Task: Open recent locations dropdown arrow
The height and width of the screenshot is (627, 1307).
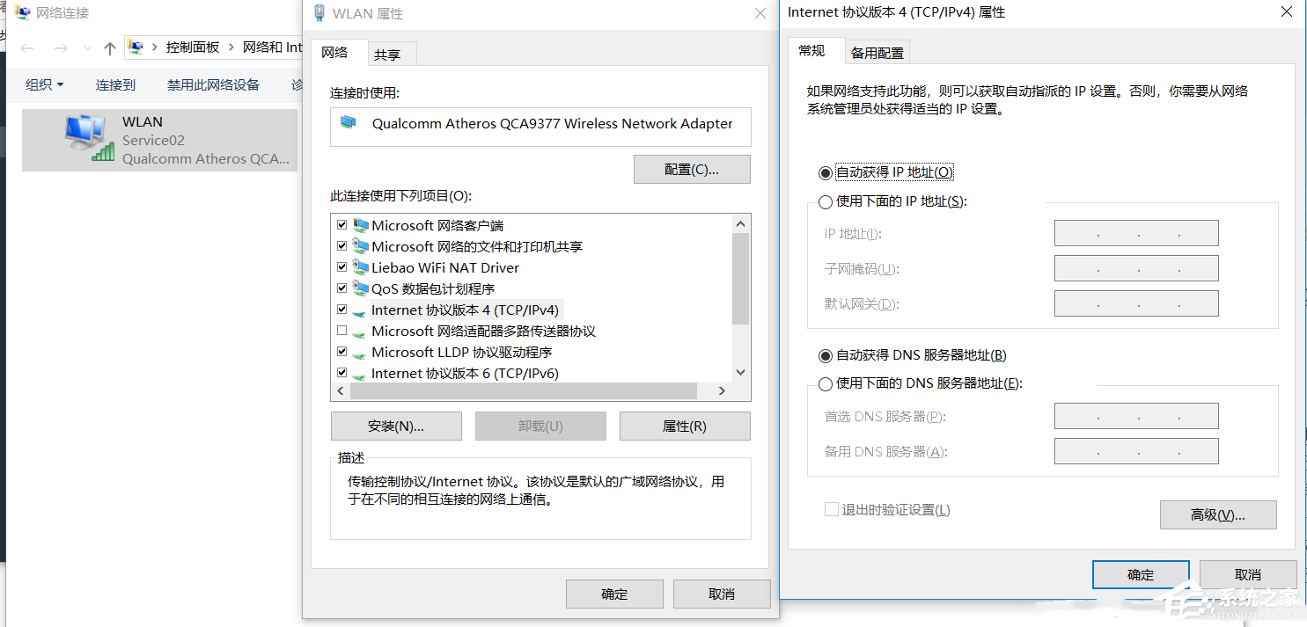Action: click(86, 48)
